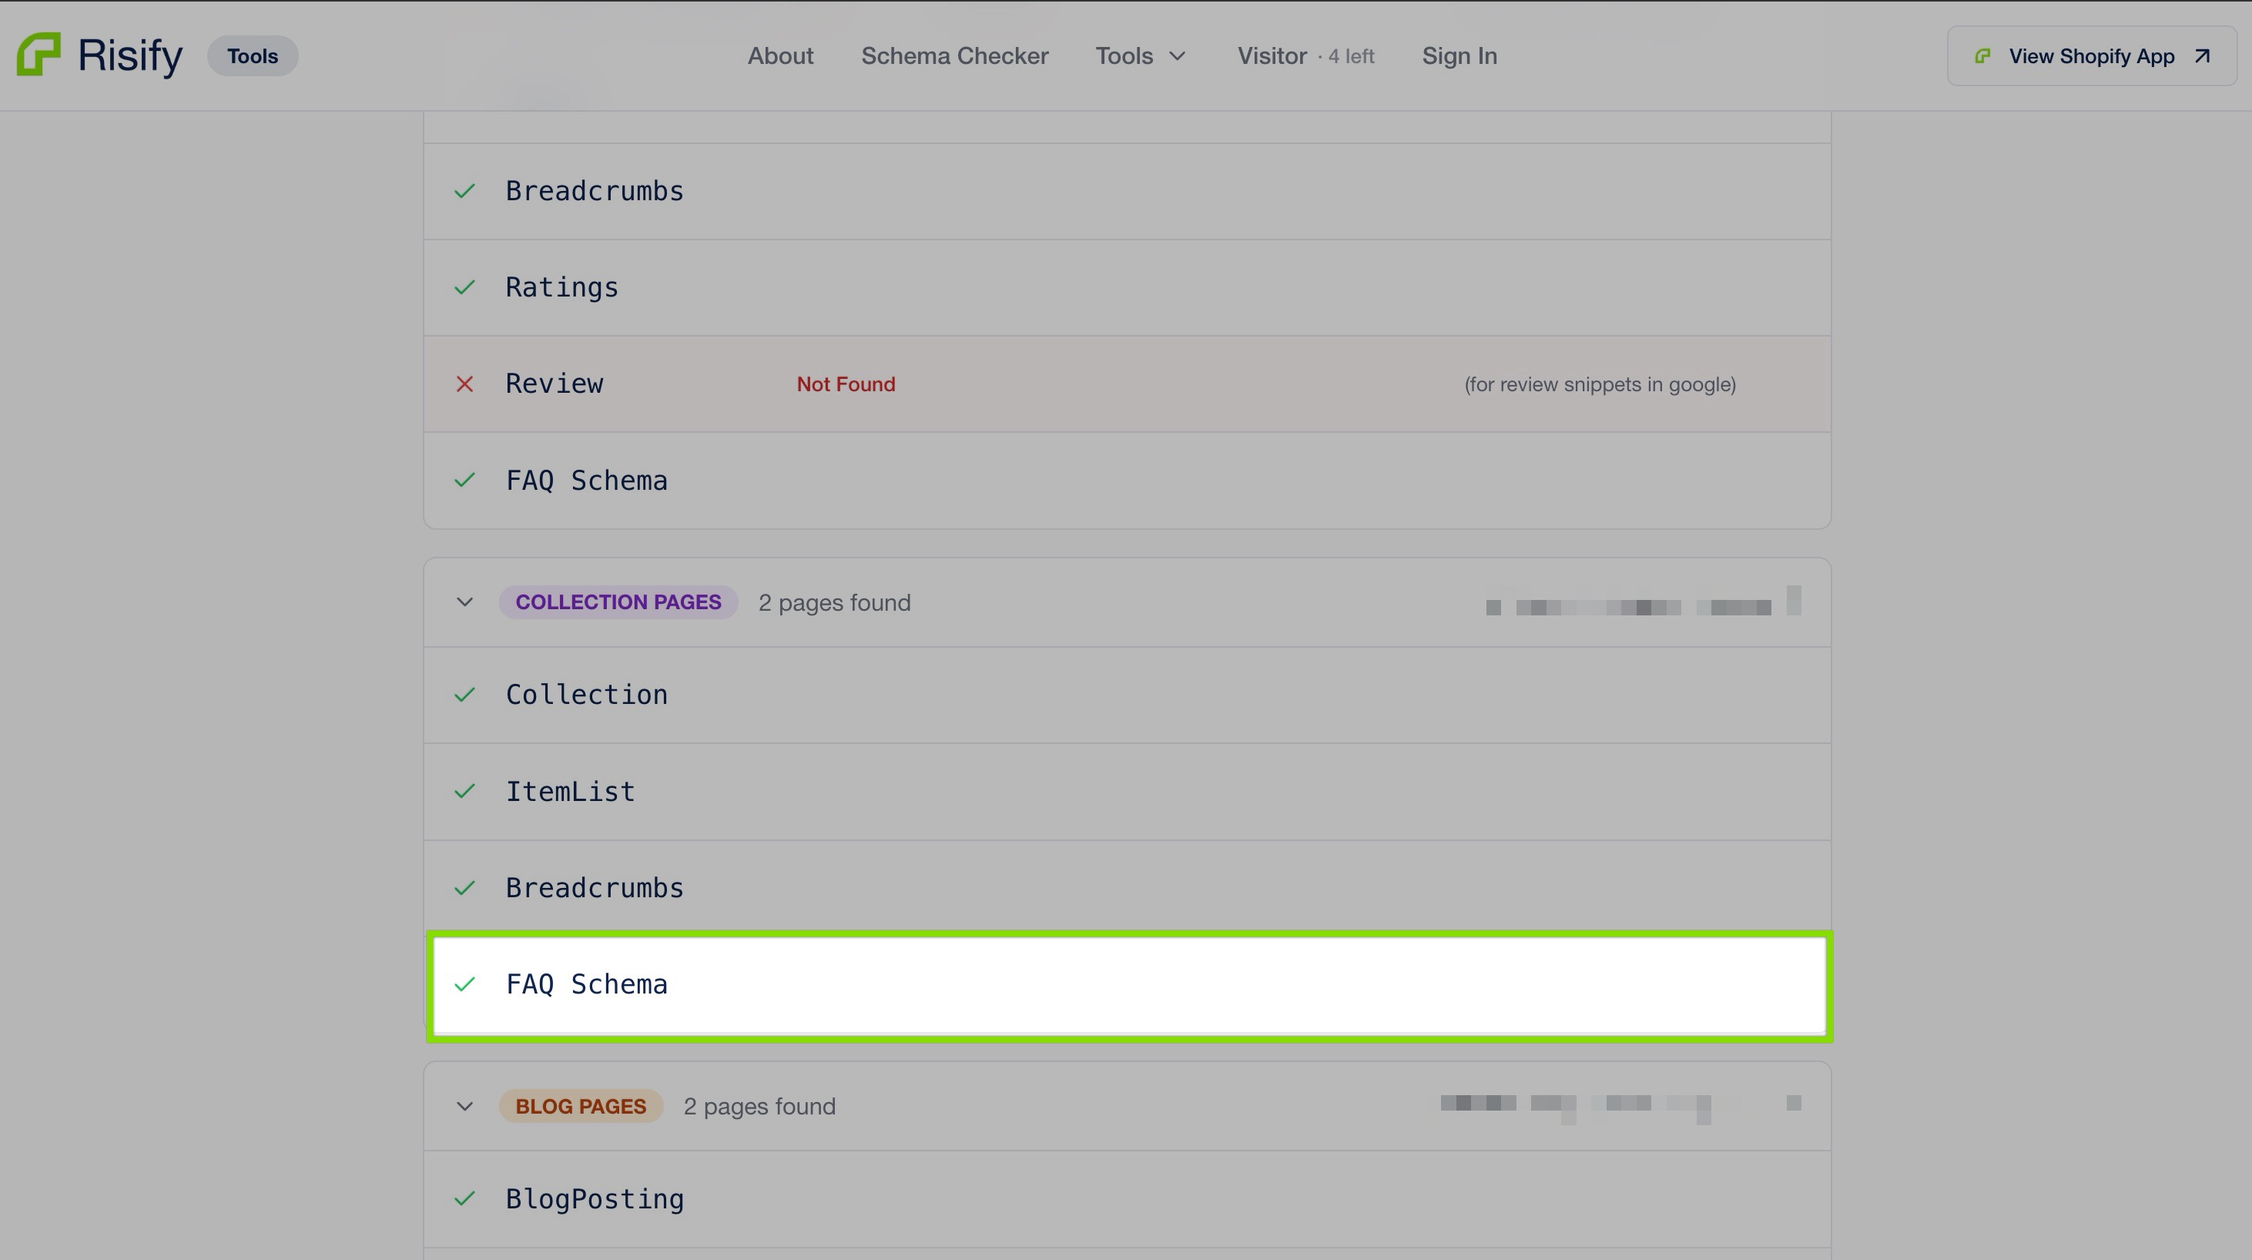Click the Tools badge beside the logo
Viewport: 2252px width, 1260px height.
[x=253, y=56]
